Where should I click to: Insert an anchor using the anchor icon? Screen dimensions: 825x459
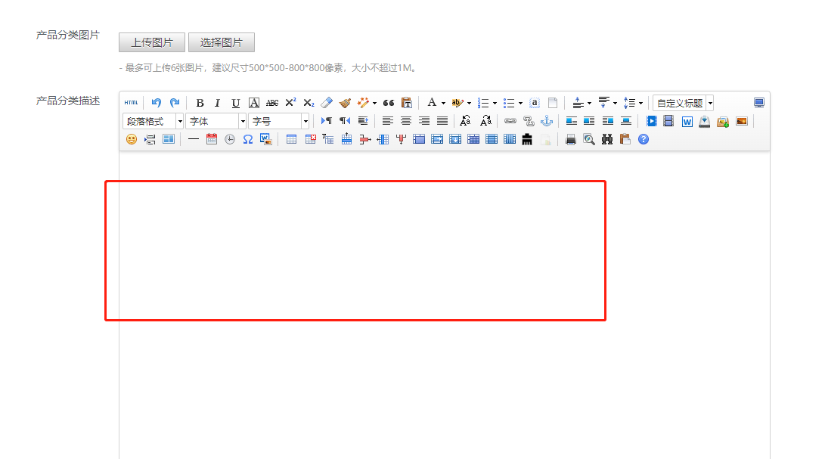[x=547, y=121]
